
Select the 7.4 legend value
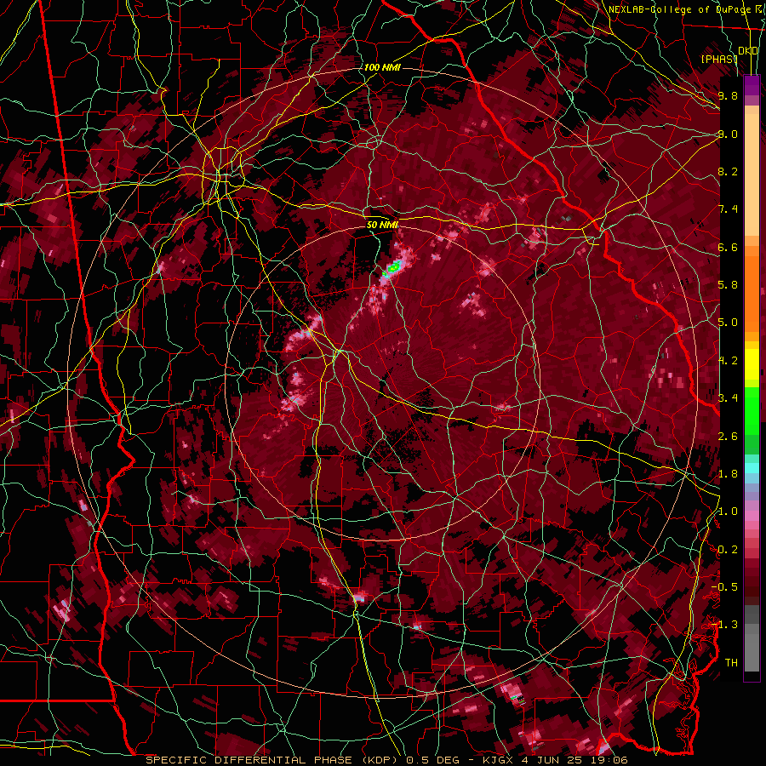click(x=728, y=209)
